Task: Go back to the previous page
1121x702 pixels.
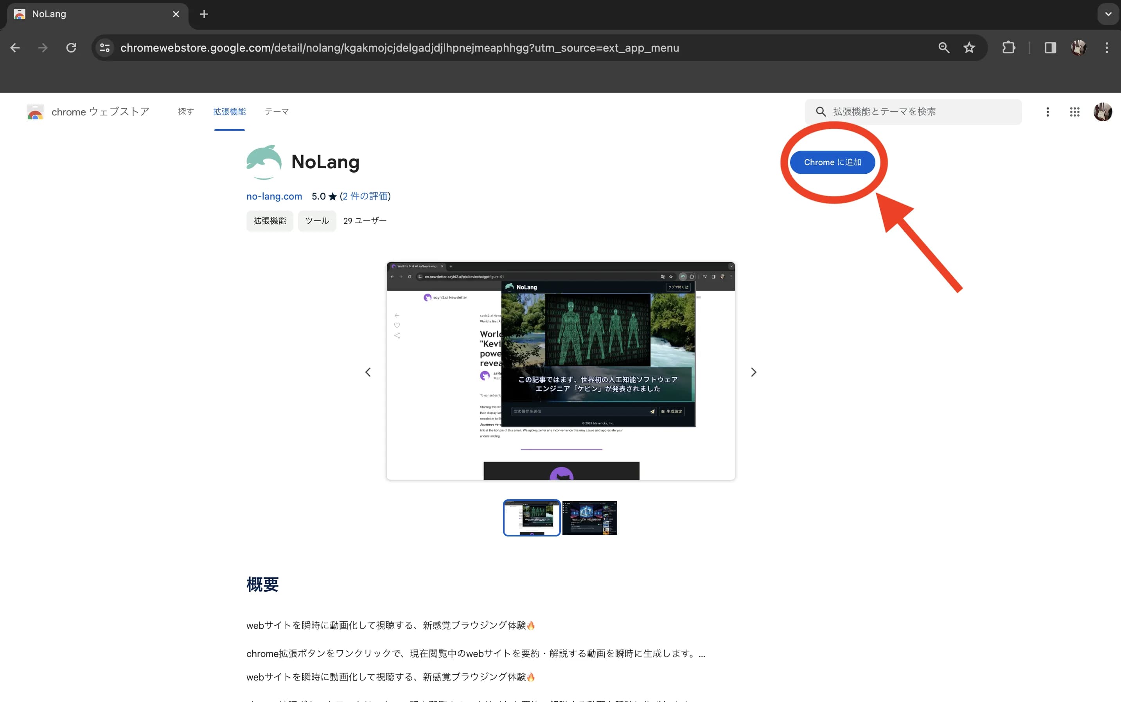Action: (15, 48)
